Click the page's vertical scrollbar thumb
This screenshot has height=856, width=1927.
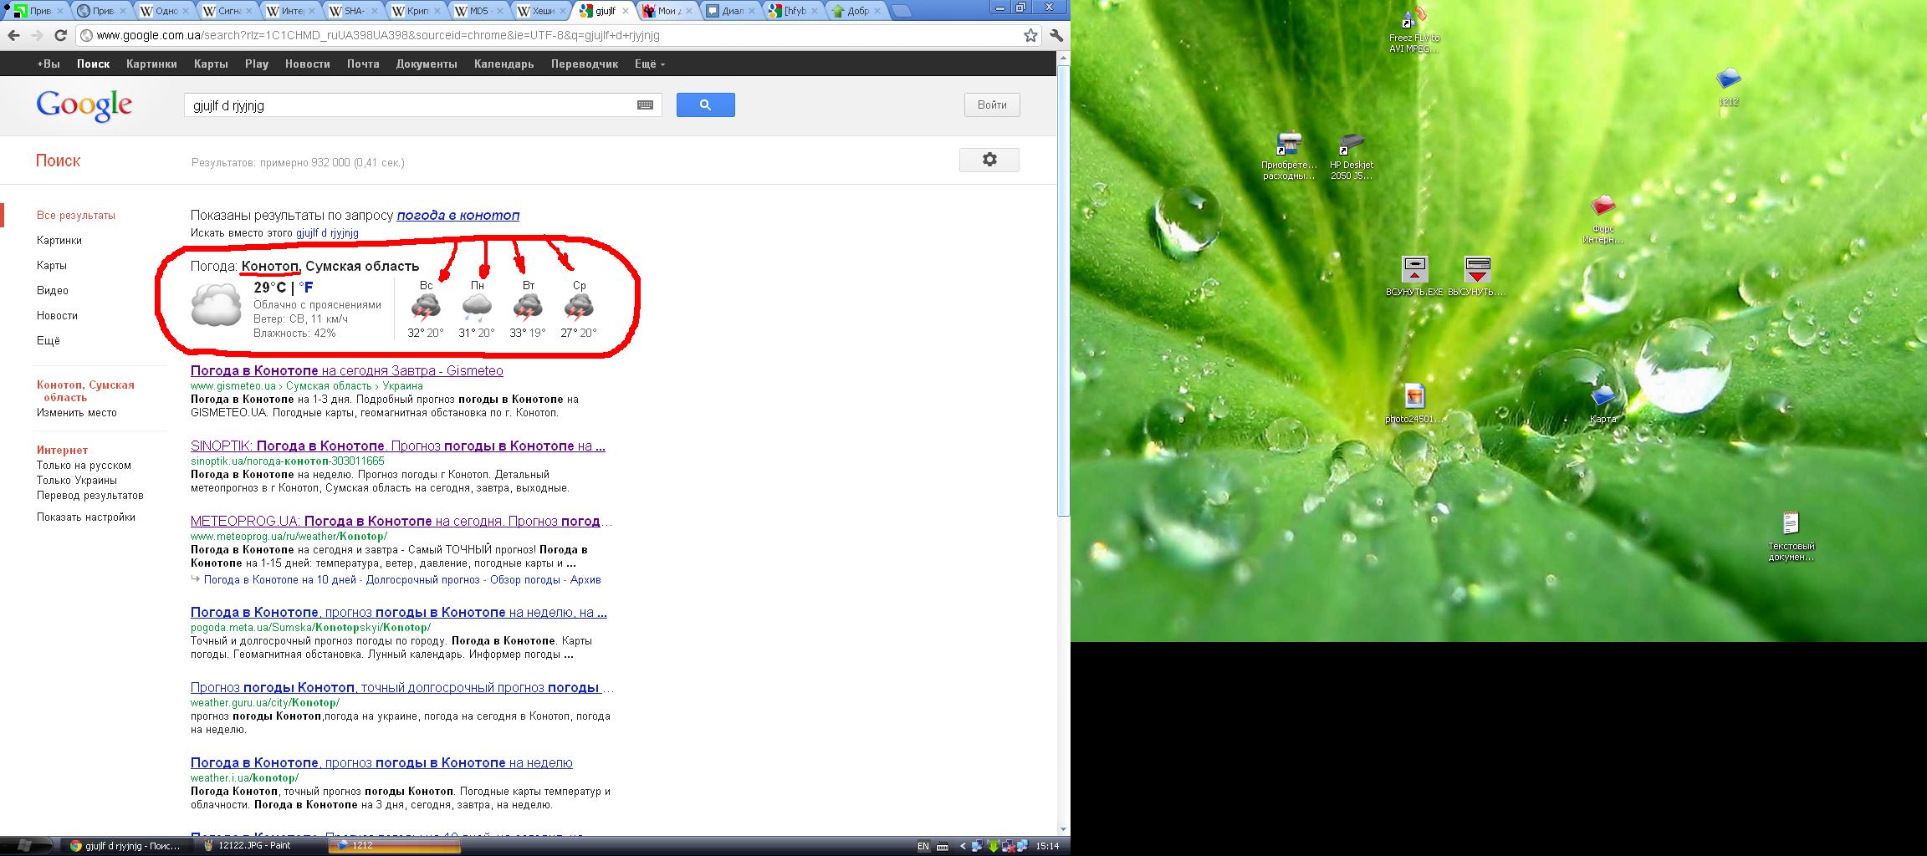(x=1063, y=291)
